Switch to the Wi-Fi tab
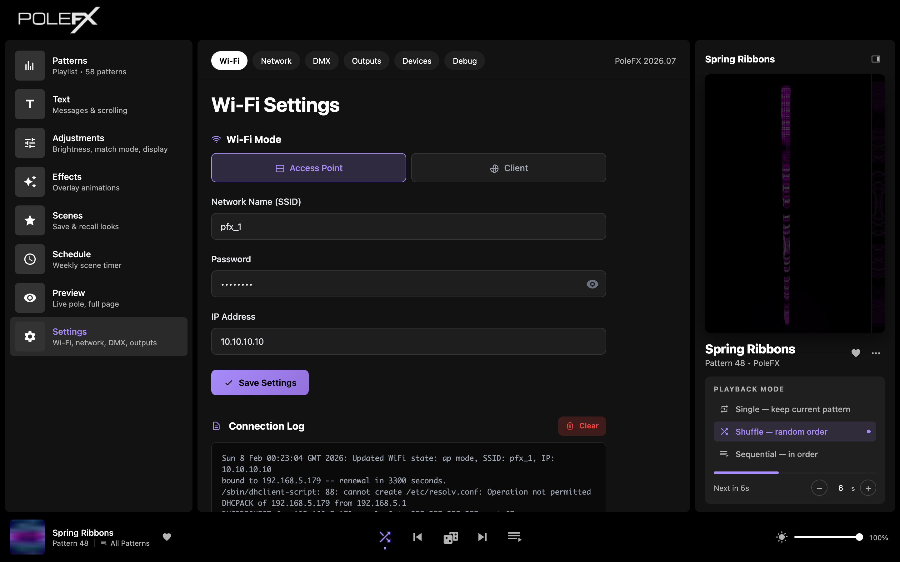This screenshot has height=562, width=900. pos(229,61)
